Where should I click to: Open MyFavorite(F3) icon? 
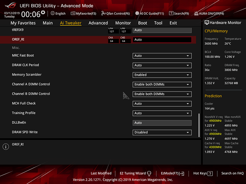pyautogui.click(x=73, y=13)
